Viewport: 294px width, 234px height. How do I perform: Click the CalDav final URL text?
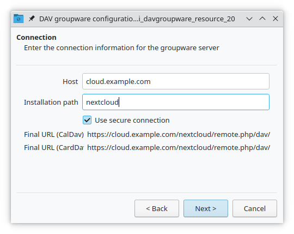(179, 135)
